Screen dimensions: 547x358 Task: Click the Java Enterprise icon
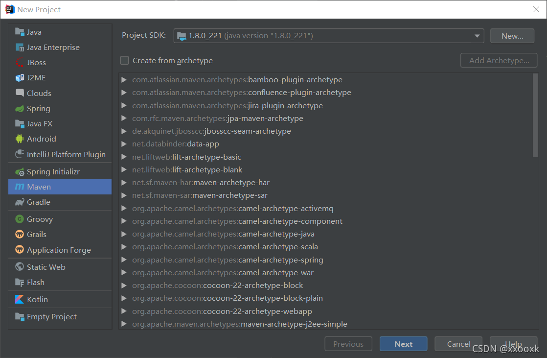click(x=20, y=47)
